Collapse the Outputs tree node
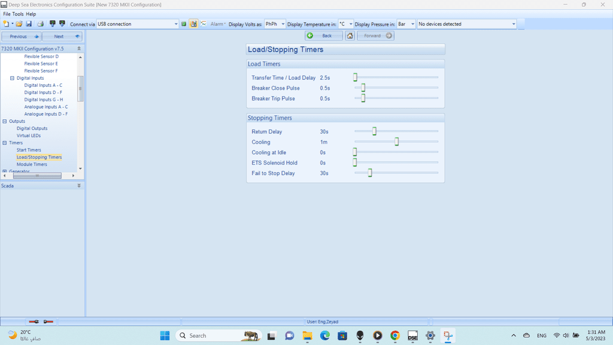The width and height of the screenshot is (613, 345). [5, 121]
